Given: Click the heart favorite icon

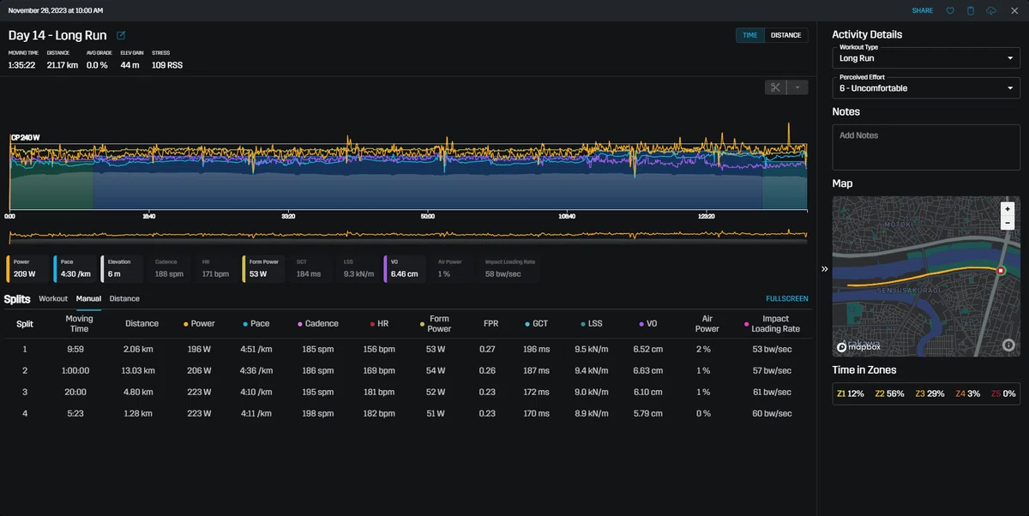Looking at the screenshot, I should pyautogui.click(x=950, y=11).
